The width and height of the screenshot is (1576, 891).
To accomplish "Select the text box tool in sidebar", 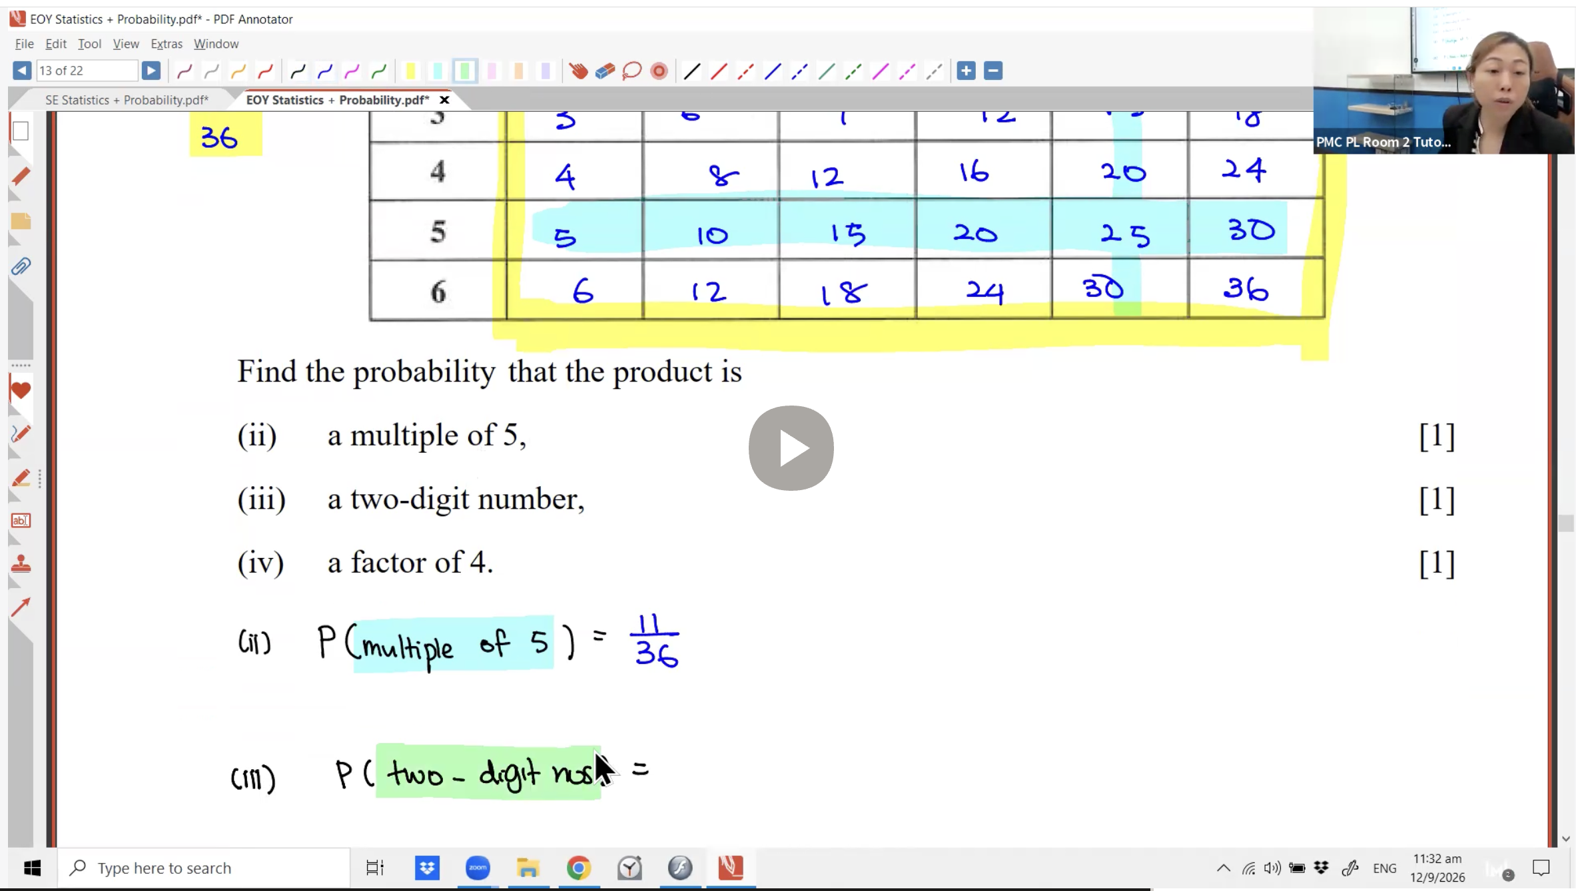I will click(x=21, y=520).
